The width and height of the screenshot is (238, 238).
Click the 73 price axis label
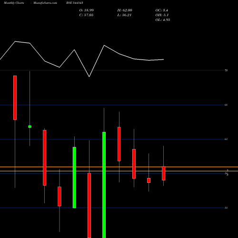tap(226, 70)
